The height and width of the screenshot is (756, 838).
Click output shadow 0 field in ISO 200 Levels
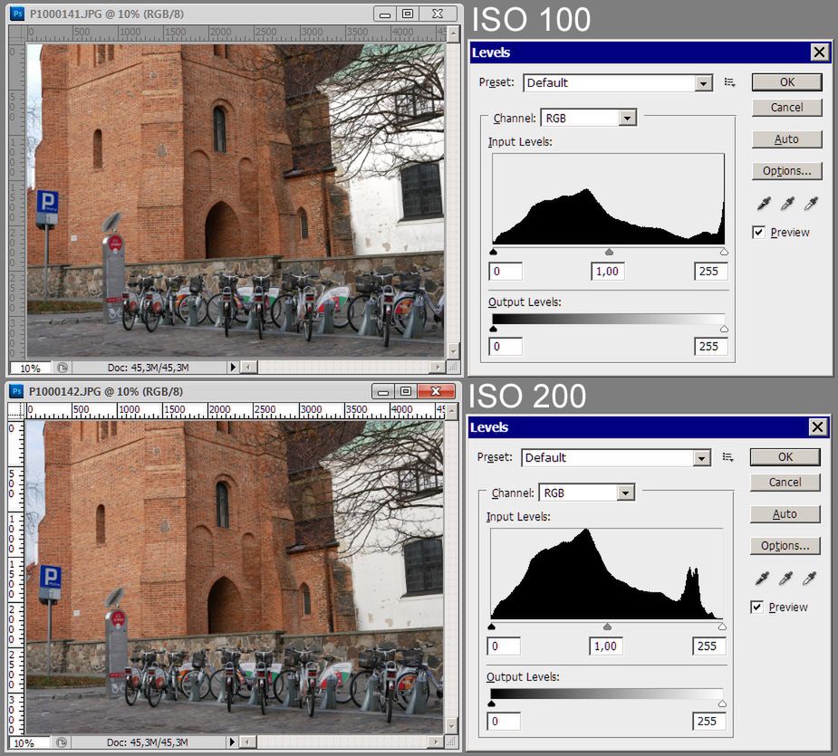[x=504, y=722]
